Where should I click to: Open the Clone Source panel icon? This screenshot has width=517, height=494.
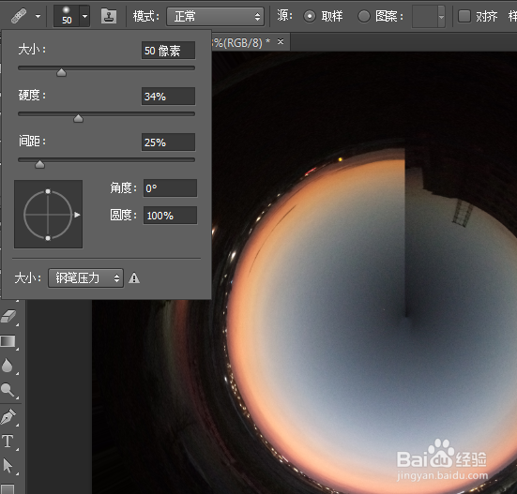point(109,16)
